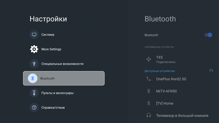Open Пульты и аксессуары menu
This screenshot has height=123, width=219.
pos(57,93)
